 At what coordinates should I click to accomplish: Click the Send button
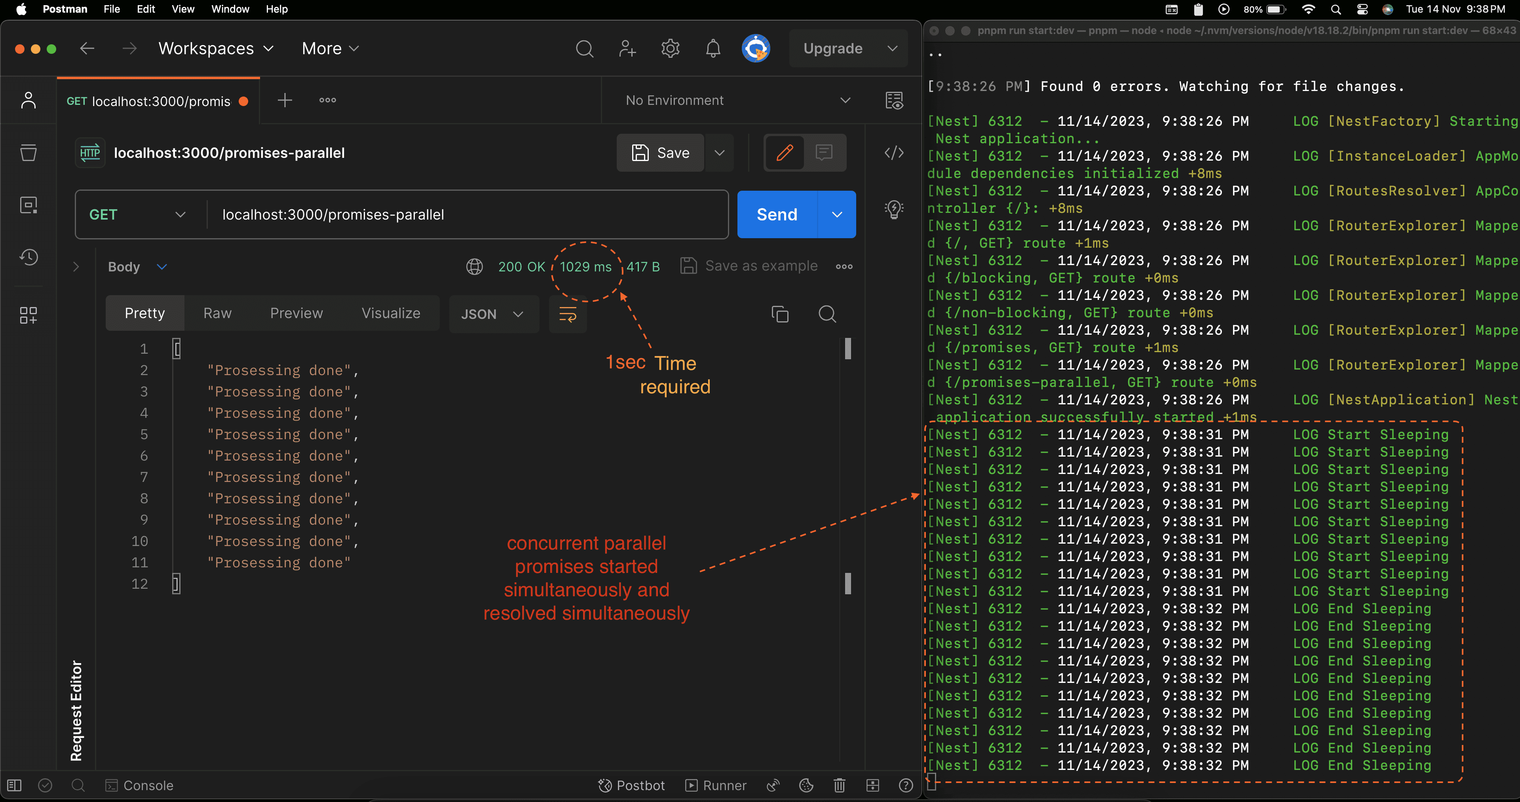[777, 215]
